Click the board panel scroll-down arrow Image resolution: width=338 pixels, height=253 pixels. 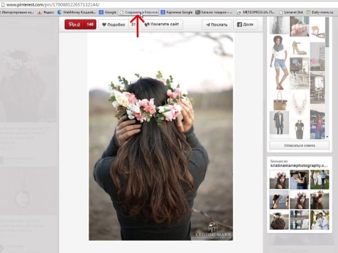pos(327,137)
